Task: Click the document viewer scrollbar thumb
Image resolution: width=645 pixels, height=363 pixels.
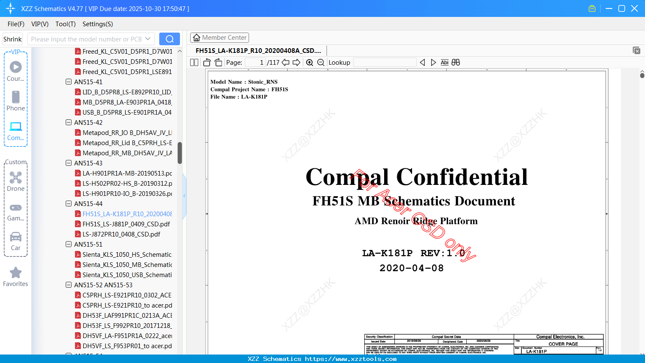Action: pos(642,75)
